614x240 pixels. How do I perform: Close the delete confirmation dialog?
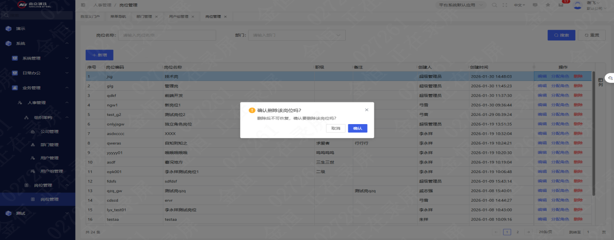pyautogui.click(x=367, y=110)
